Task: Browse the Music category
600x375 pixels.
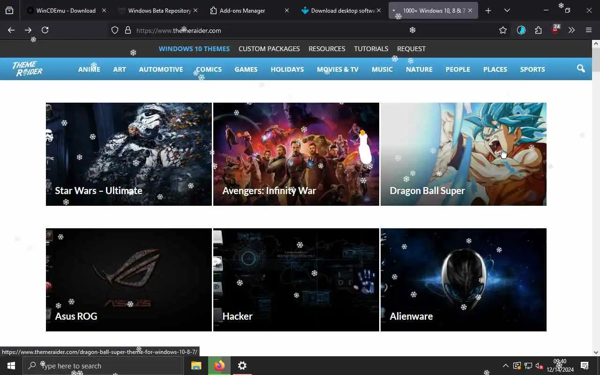Action: click(382, 69)
